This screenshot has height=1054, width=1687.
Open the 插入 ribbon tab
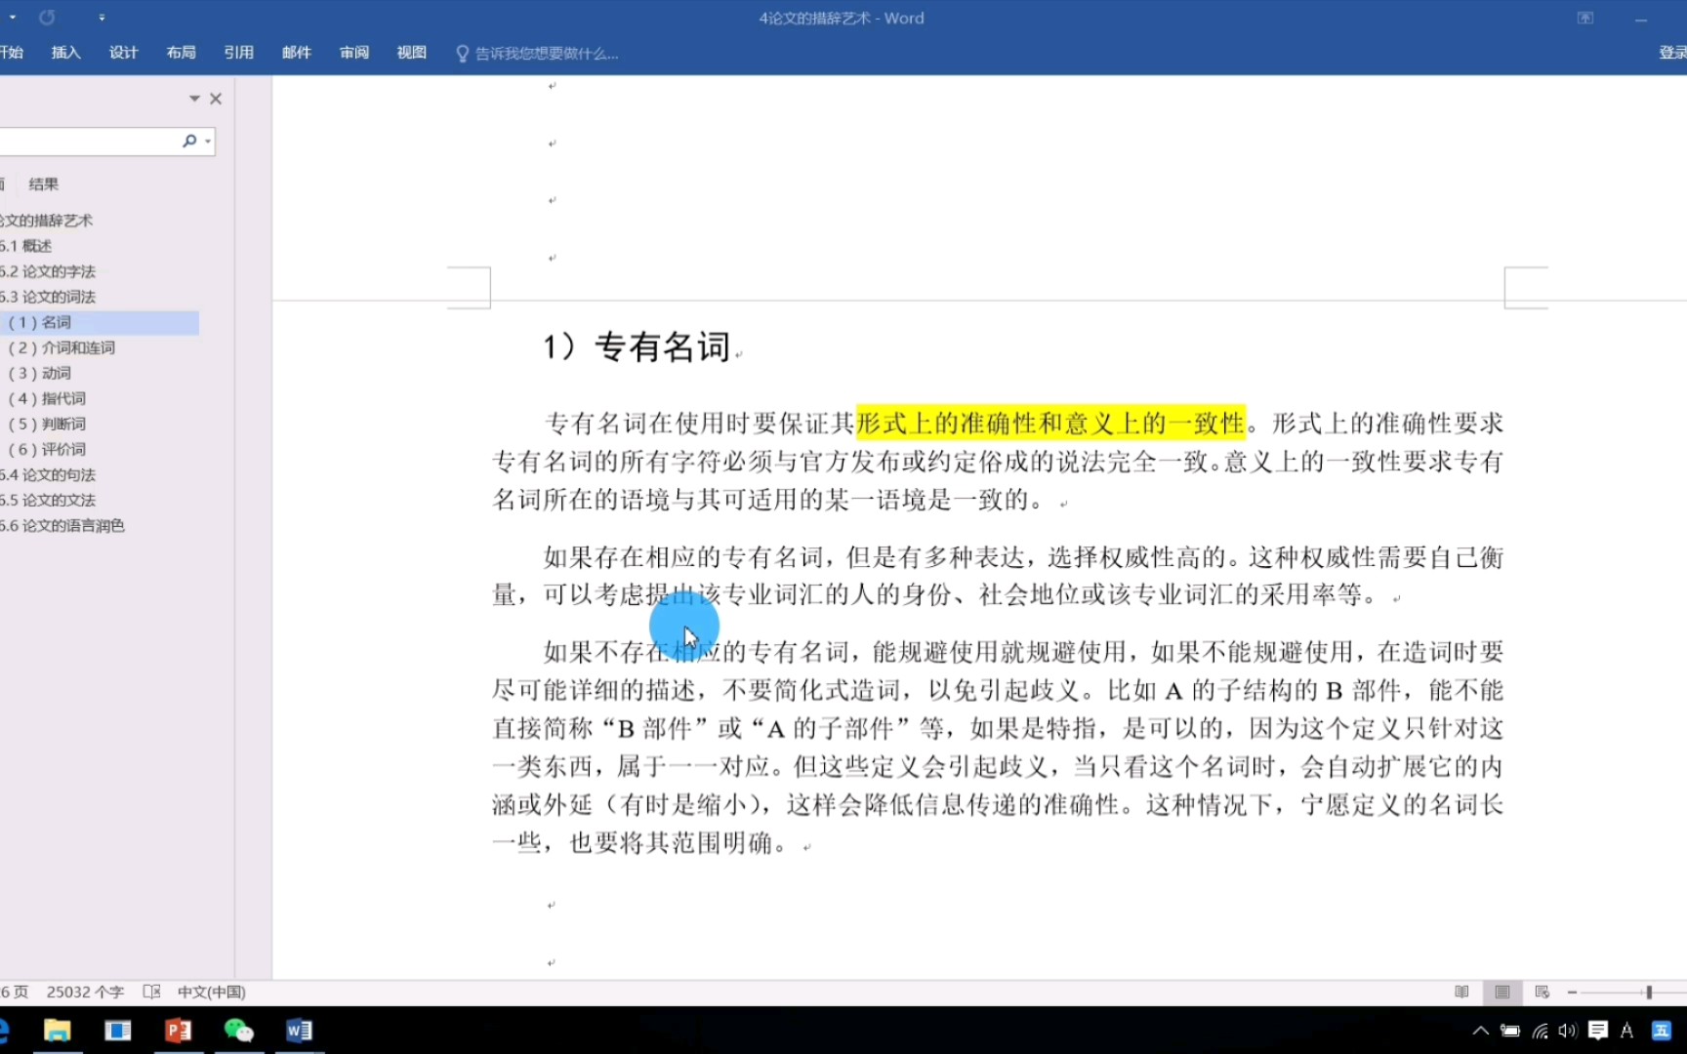tap(65, 53)
